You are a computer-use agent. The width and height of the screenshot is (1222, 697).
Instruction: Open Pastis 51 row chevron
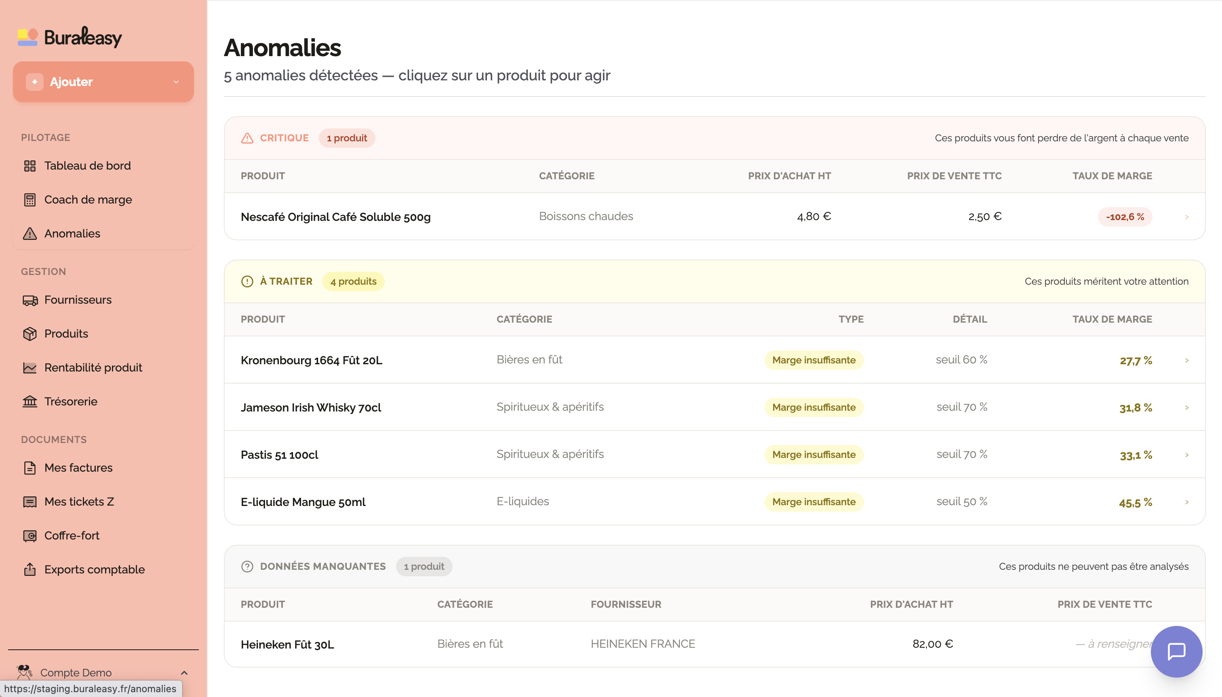coord(1186,455)
